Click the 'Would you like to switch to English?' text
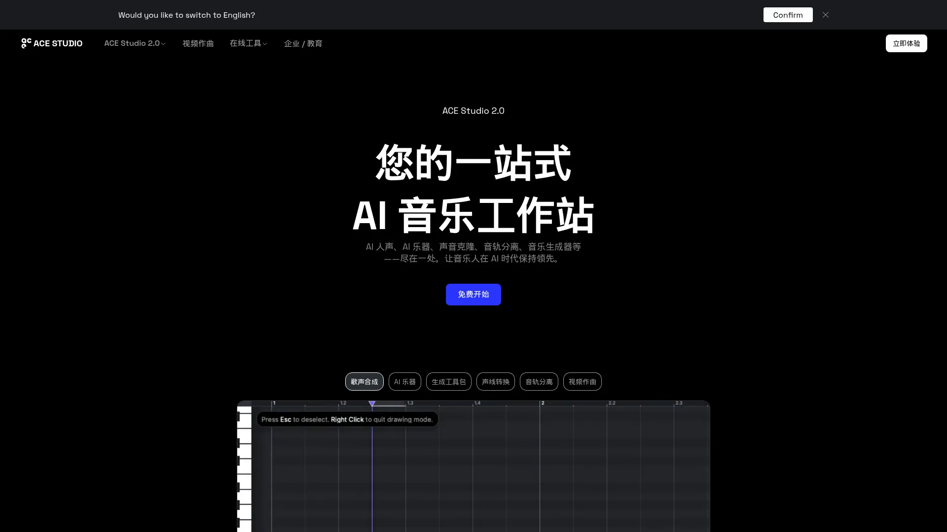 [186, 15]
